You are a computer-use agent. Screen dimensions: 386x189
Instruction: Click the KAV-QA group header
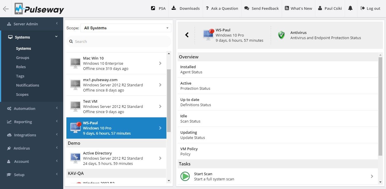116,173
